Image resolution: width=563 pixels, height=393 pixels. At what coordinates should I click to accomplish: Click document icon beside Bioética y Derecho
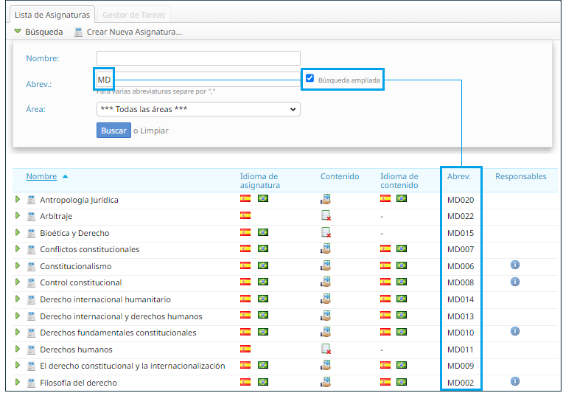point(31,233)
